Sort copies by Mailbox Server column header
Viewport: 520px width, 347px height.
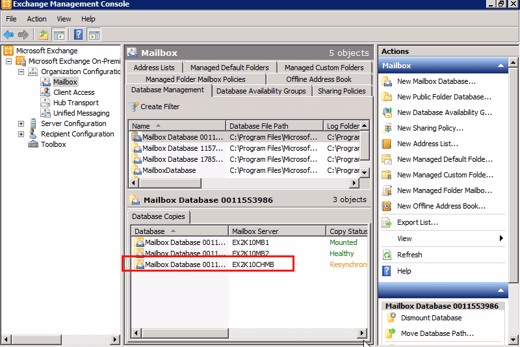278,231
